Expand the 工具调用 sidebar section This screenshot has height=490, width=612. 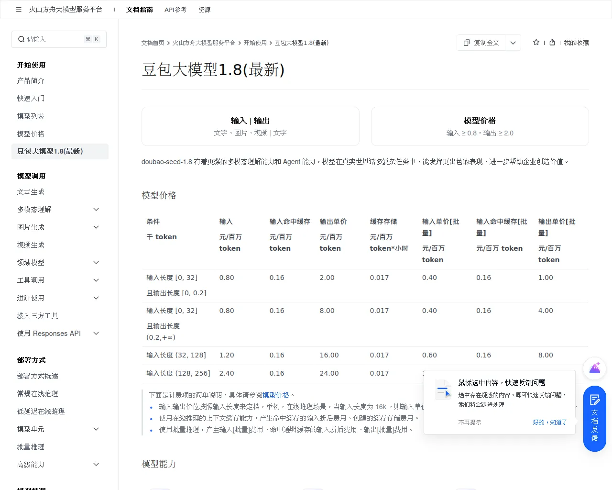point(96,280)
